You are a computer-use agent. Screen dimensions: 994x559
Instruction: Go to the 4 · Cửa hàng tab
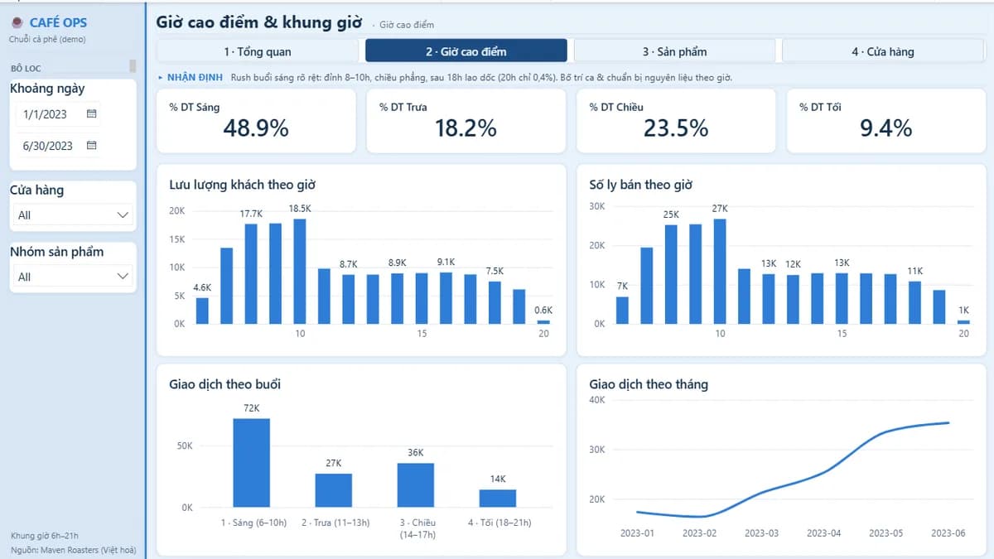click(883, 51)
